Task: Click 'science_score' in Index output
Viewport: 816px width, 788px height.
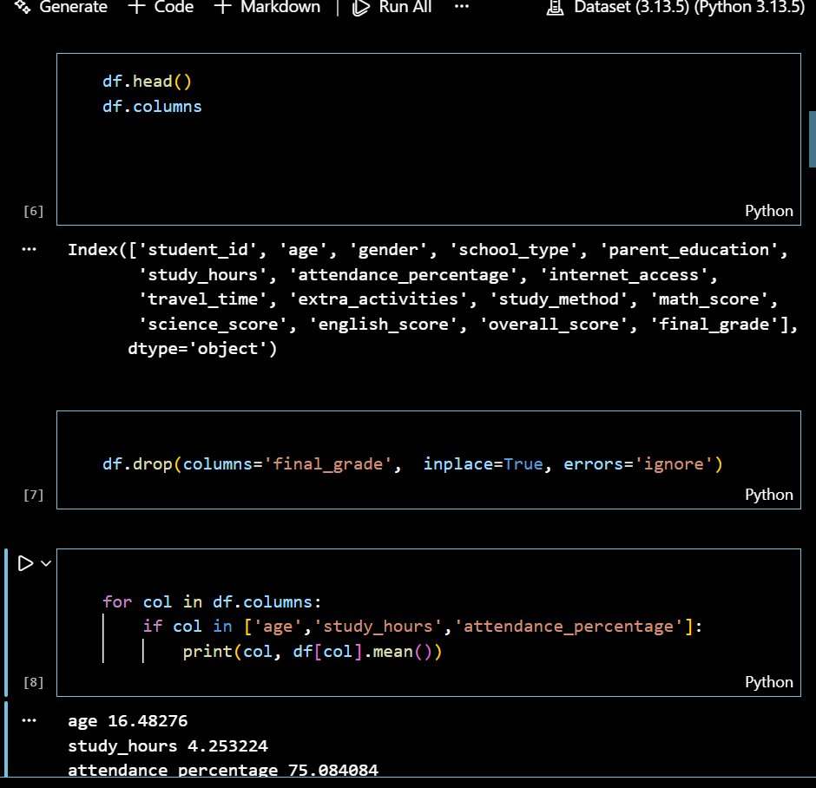Action: 213,325
